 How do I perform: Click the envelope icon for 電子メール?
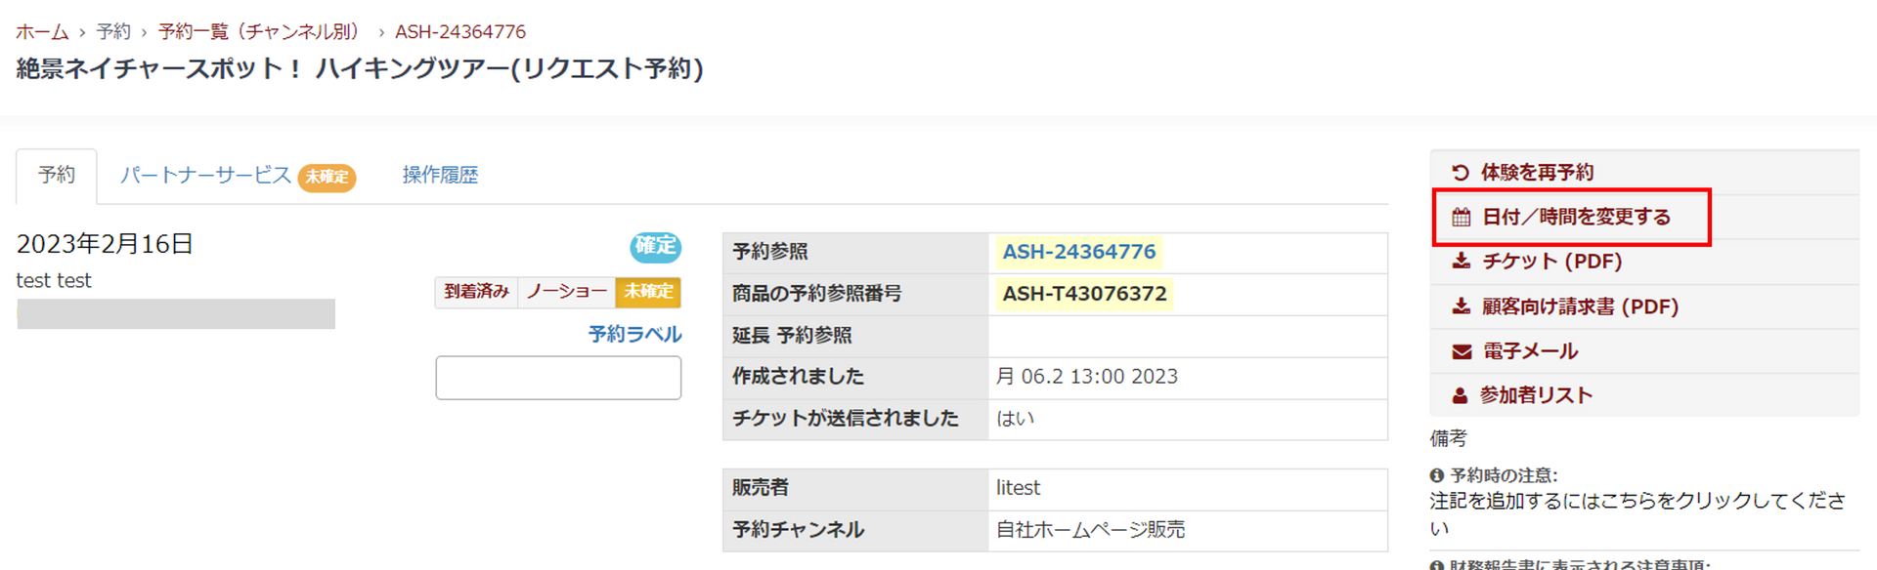point(1462,351)
